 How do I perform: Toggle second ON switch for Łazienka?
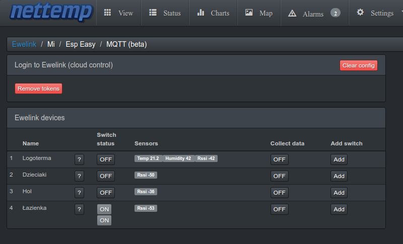click(104, 220)
